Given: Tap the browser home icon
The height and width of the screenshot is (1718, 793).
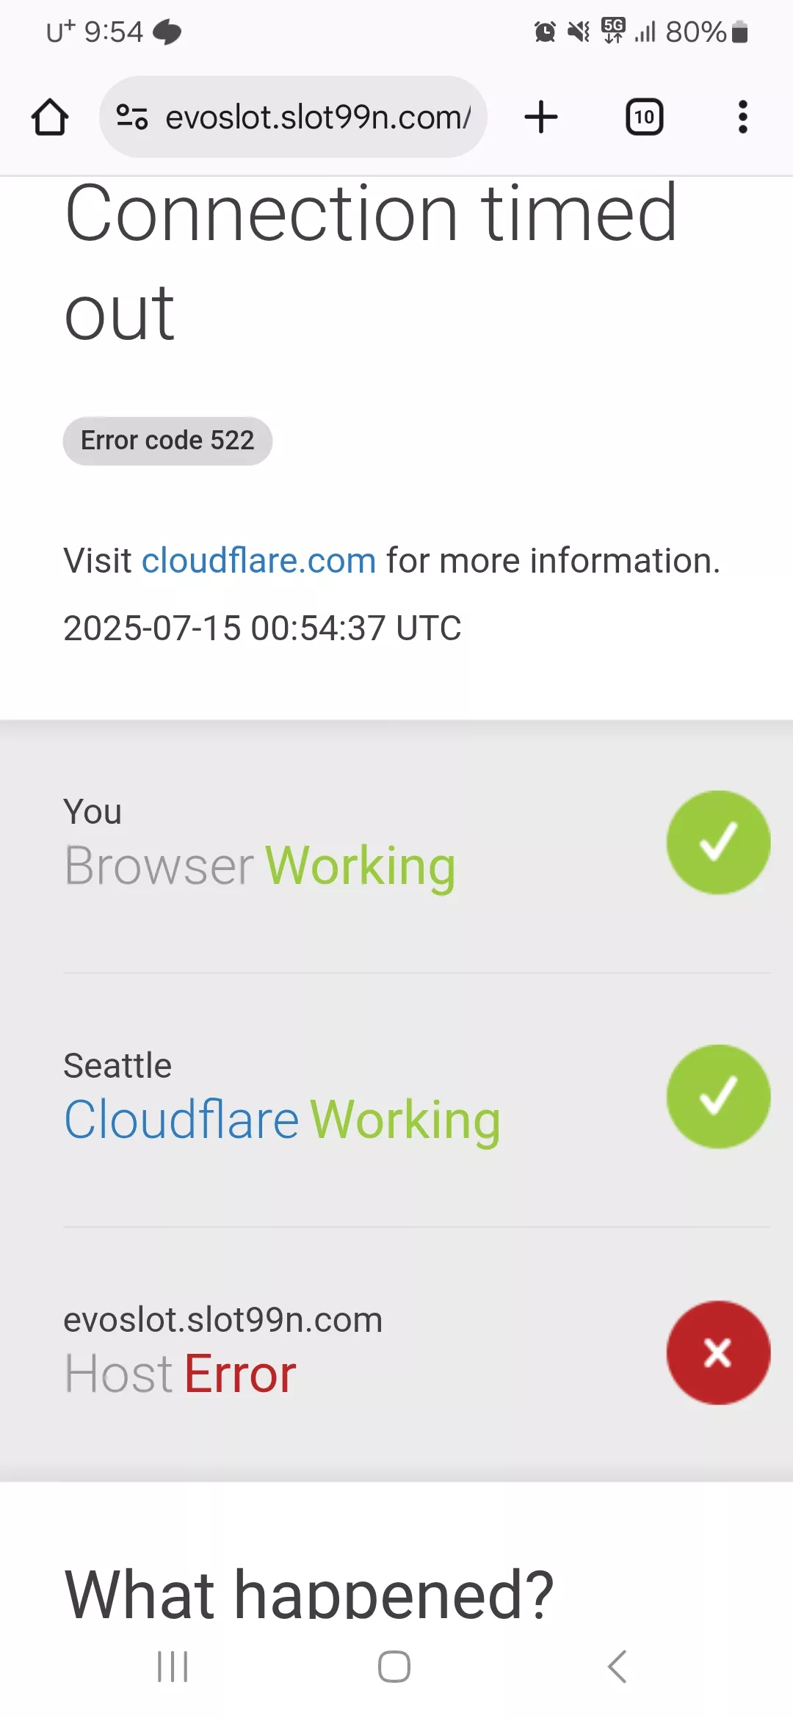Looking at the screenshot, I should [x=50, y=117].
